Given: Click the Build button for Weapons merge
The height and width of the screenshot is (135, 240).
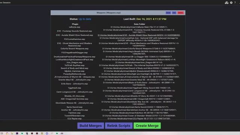Looking at the screenshot, I should coord(168,13).
